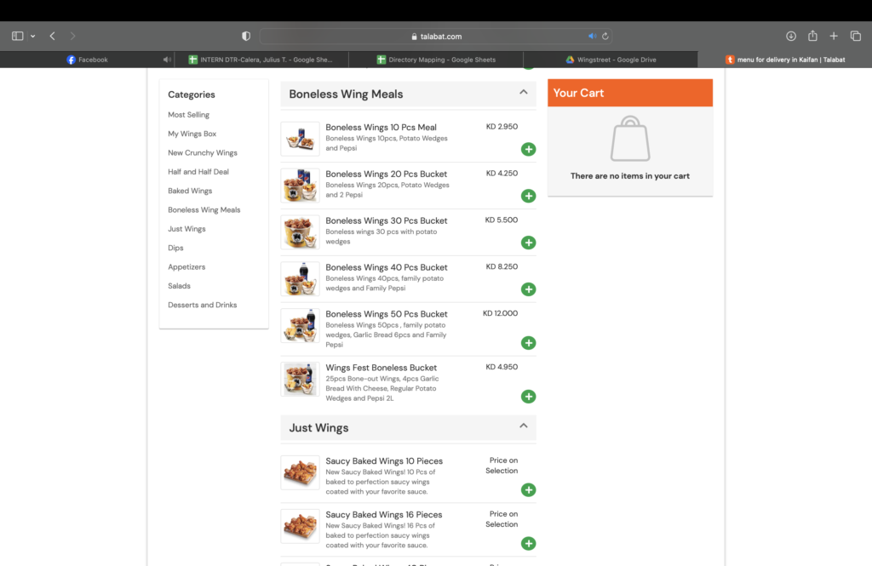Open Safari tab overview icon
The image size is (872, 566).
(x=855, y=37)
